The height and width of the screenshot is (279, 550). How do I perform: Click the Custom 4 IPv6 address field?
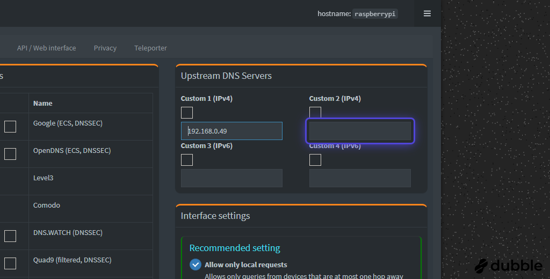click(360, 178)
